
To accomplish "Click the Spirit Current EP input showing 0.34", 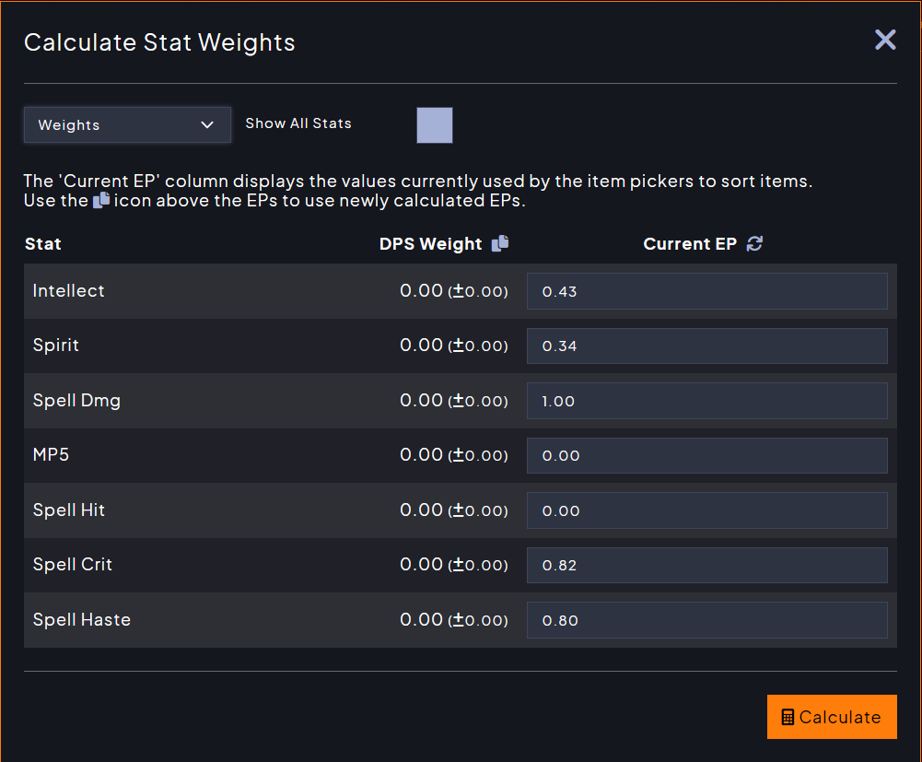I will [x=706, y=346].
